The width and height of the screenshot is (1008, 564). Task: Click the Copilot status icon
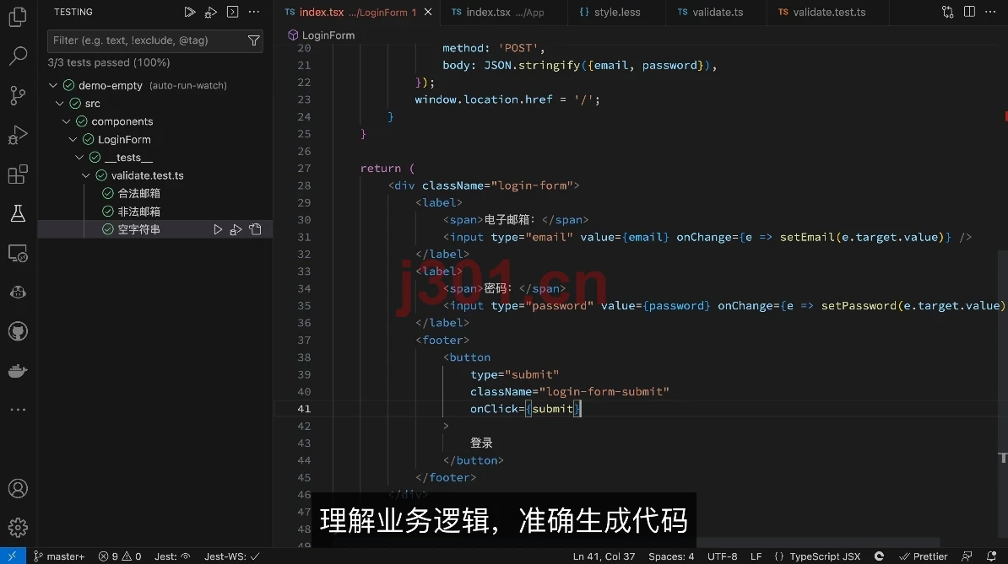[x=880, y=556]
